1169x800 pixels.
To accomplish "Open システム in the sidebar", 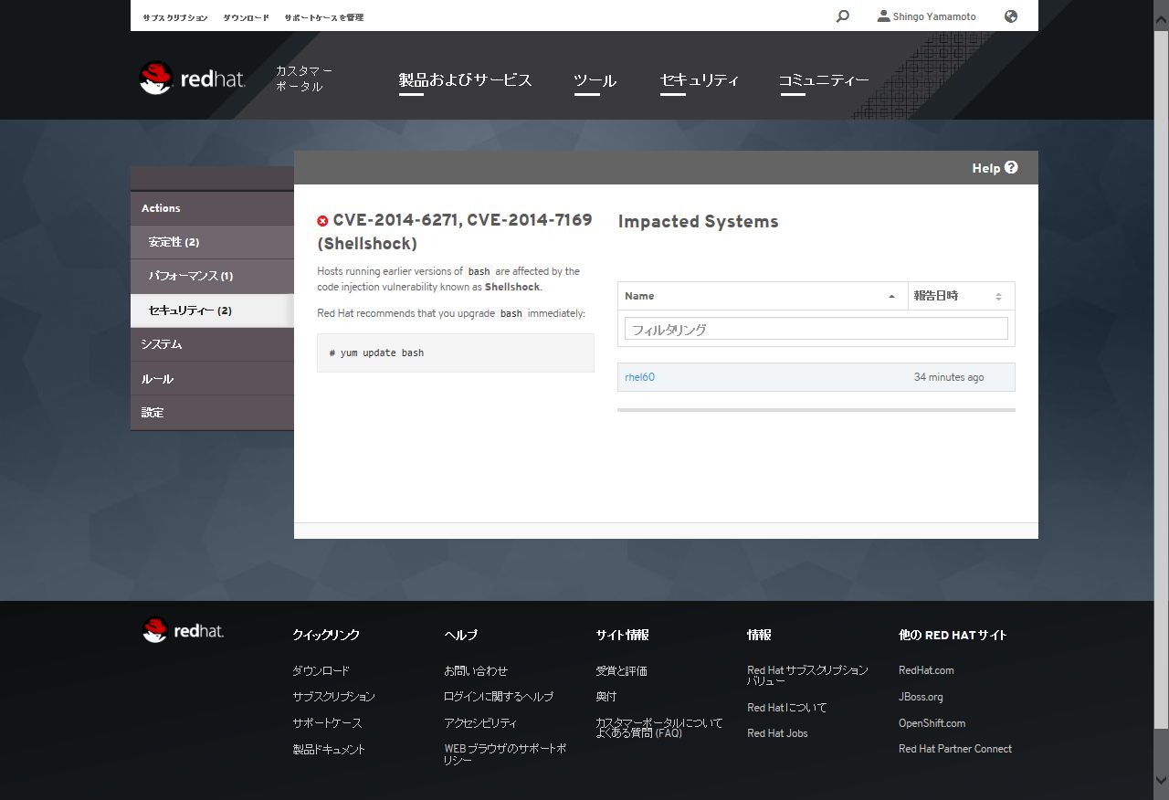I will [x=212, y=344].
